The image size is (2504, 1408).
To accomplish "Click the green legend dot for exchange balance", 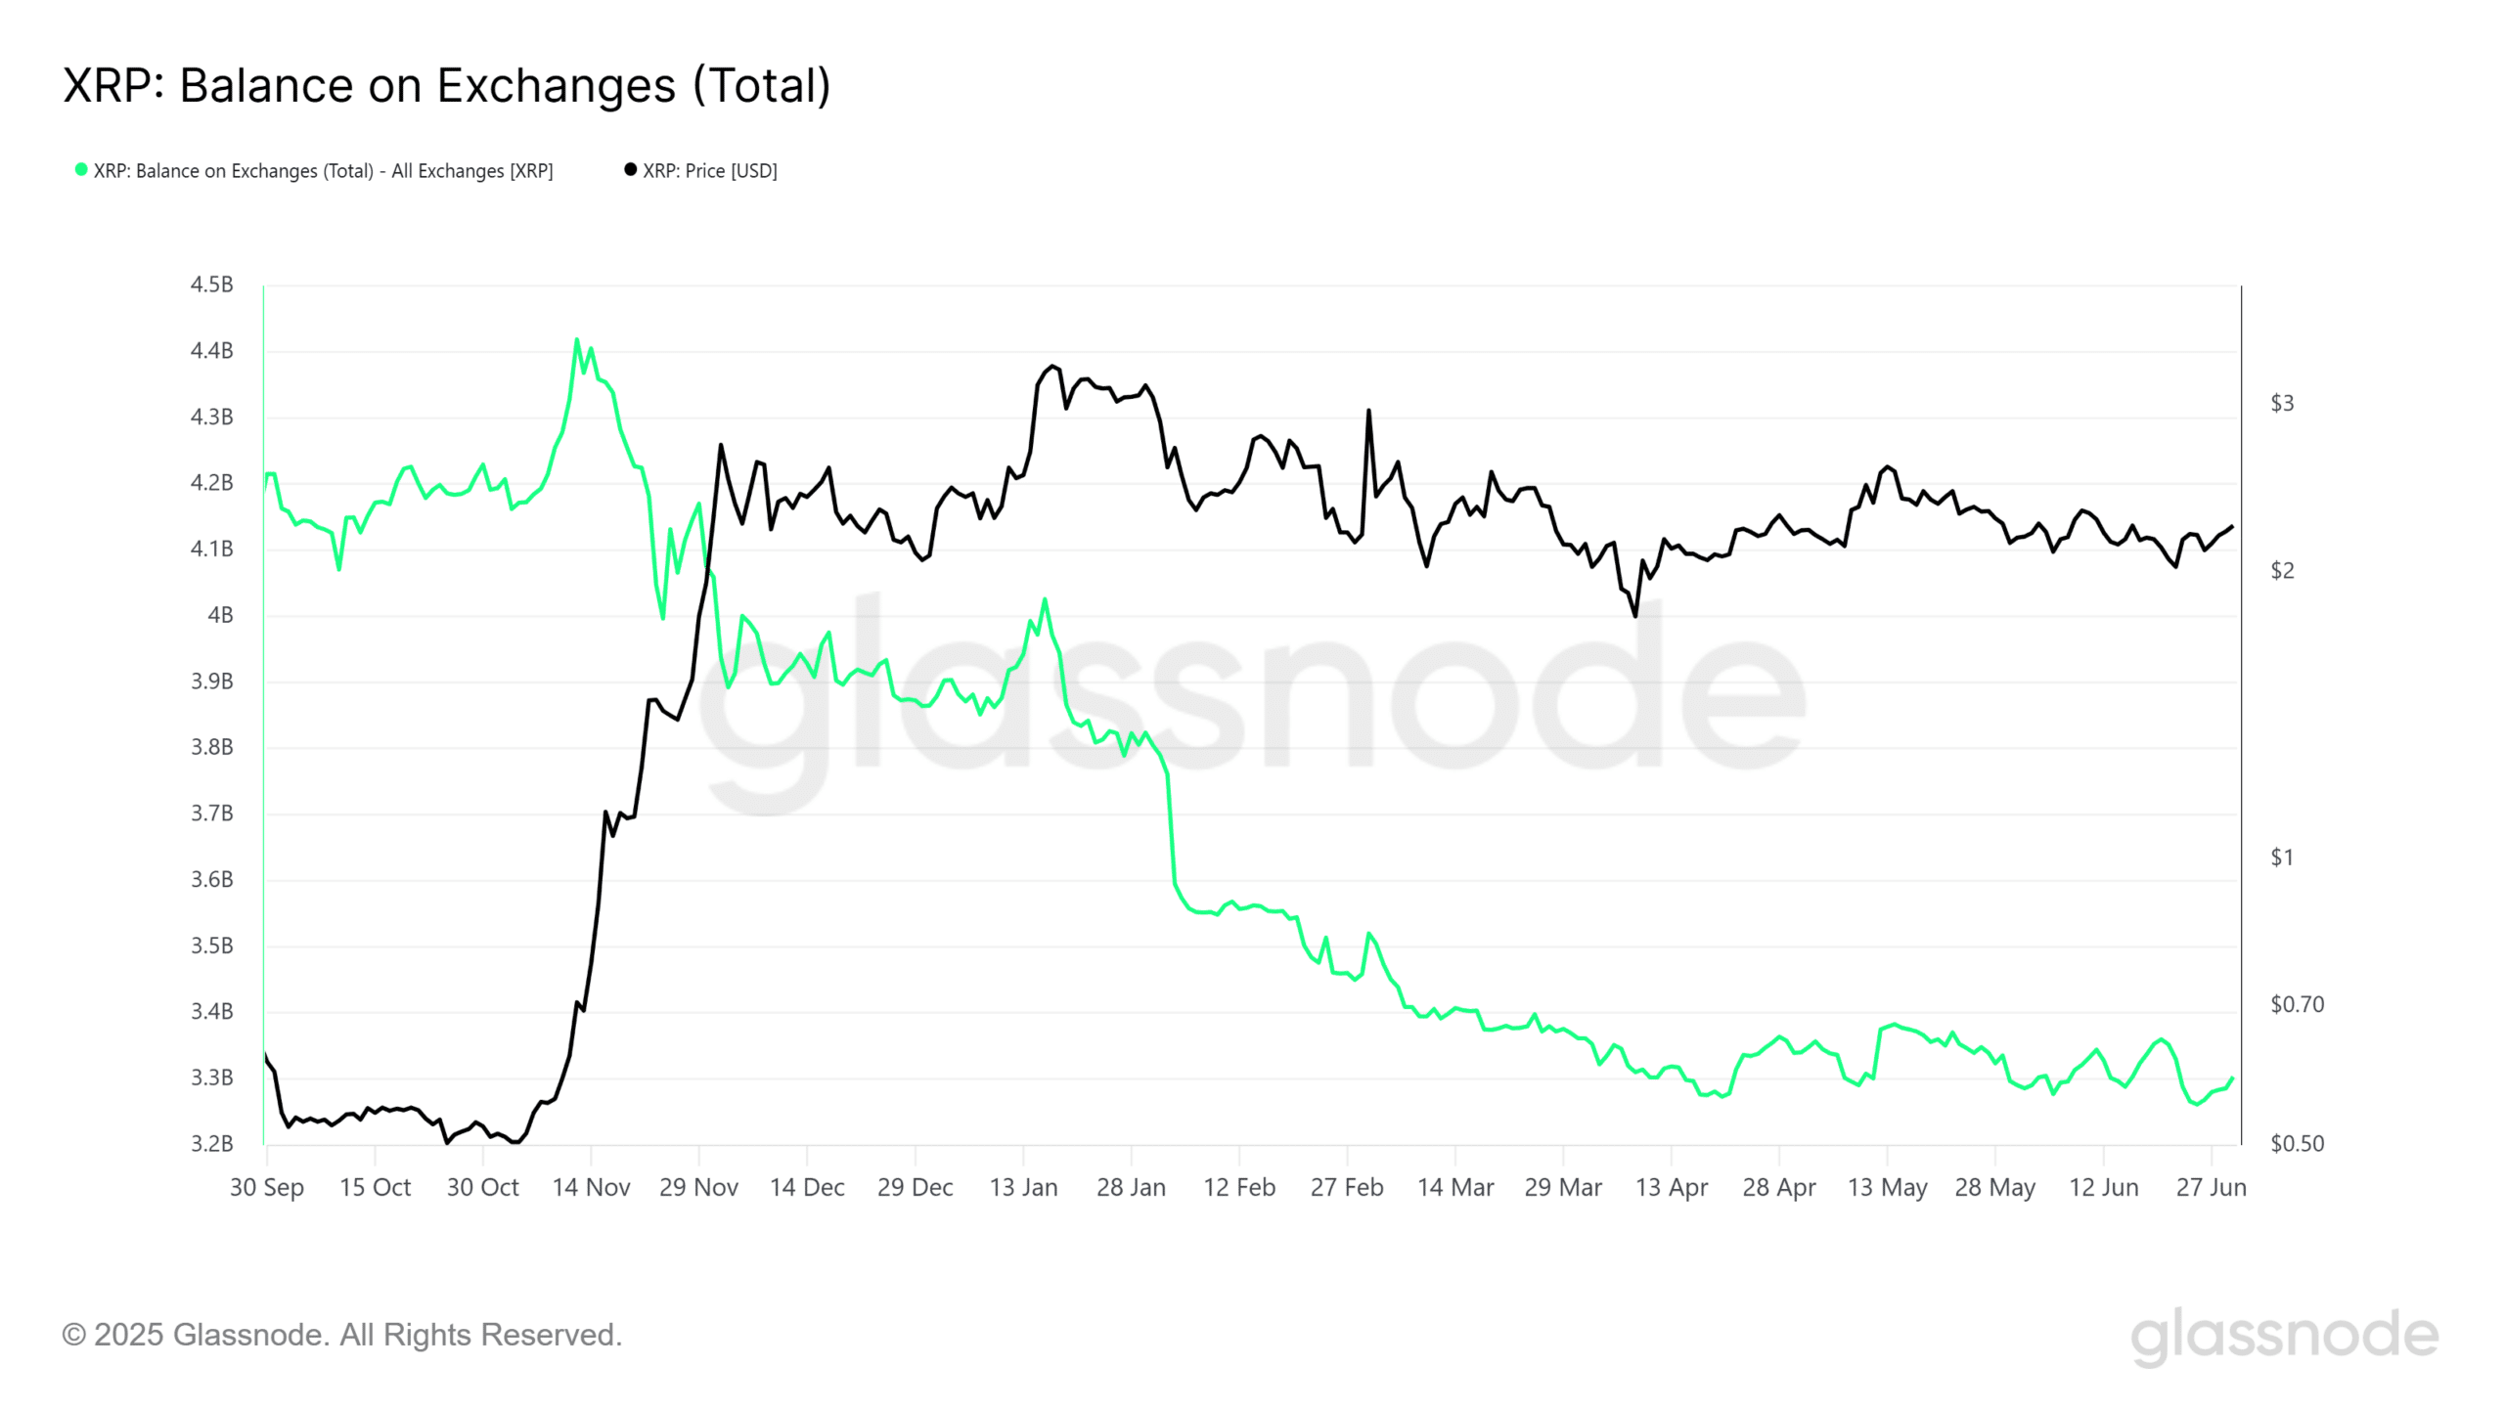I will tap(81, 170).
